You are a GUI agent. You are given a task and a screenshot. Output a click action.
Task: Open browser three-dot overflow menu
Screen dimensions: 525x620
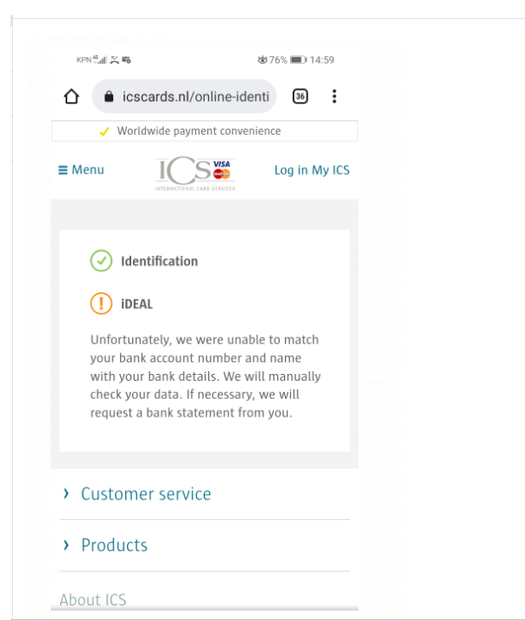334,96
